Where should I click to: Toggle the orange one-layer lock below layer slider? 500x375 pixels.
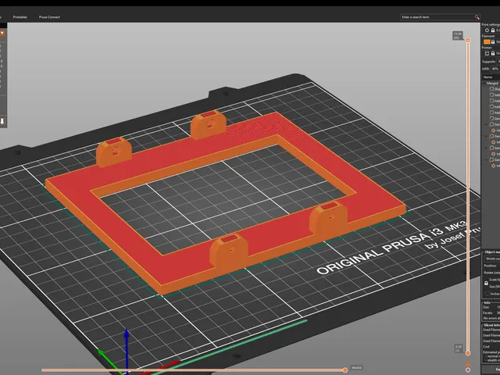point(468,363)
